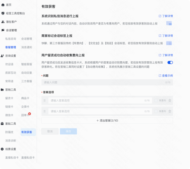
Task: Select 客服管理 submenu item
Action: click(x=11, y=47)
